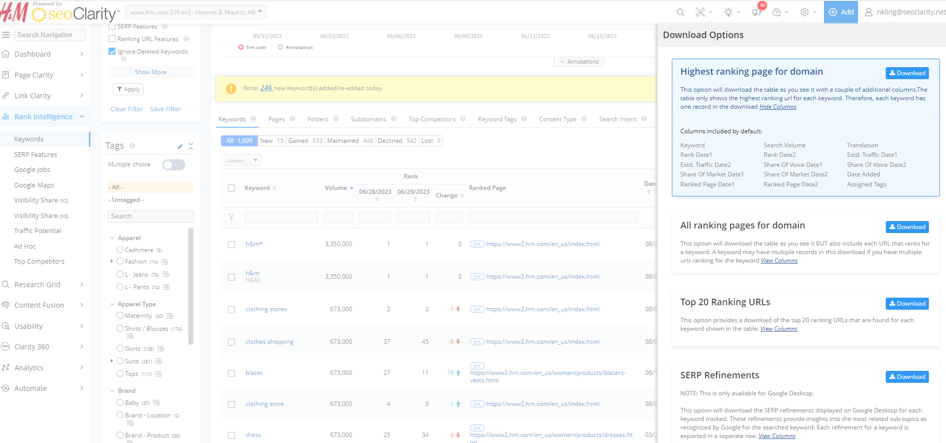
Task: Open the tools wrench icon in header
Action: 700,12
